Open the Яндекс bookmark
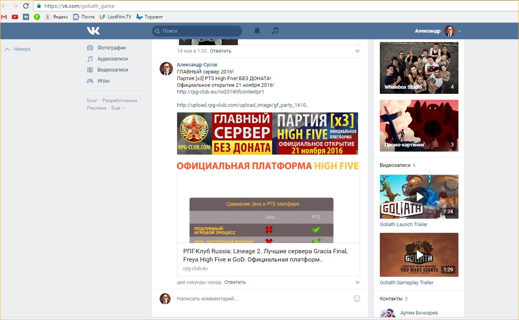 tap(57, 17)
